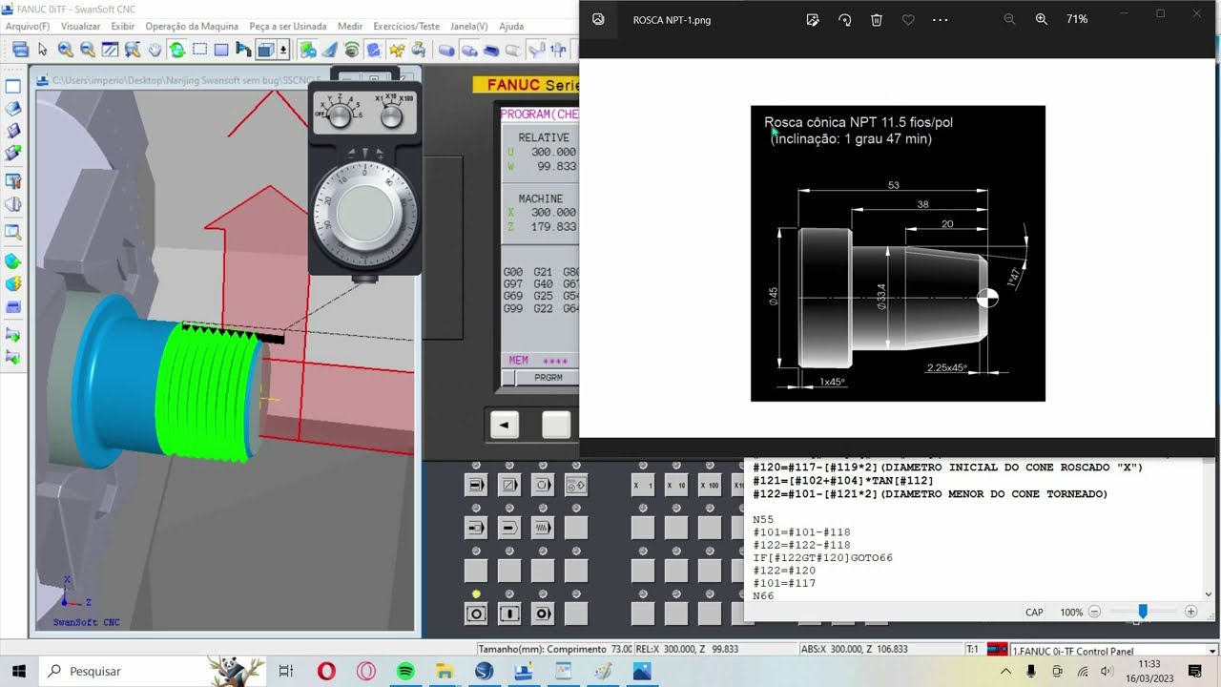Open the Exercícios/Teste menu
The image size is (1221, 687).
[x=406, y=27]
